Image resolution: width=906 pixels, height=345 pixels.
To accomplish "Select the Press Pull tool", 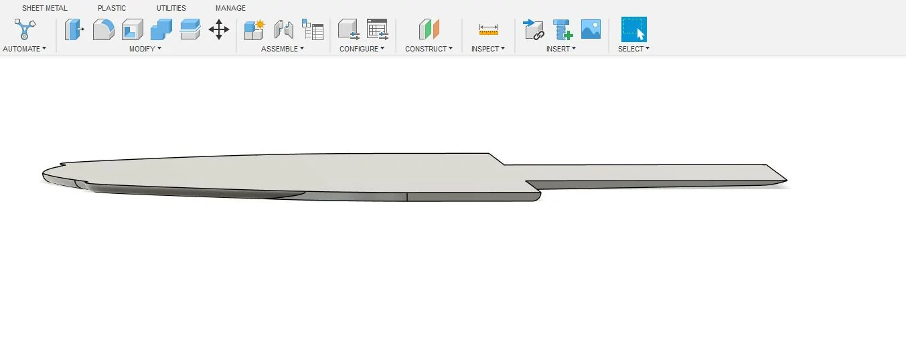I will click(74, 29).
